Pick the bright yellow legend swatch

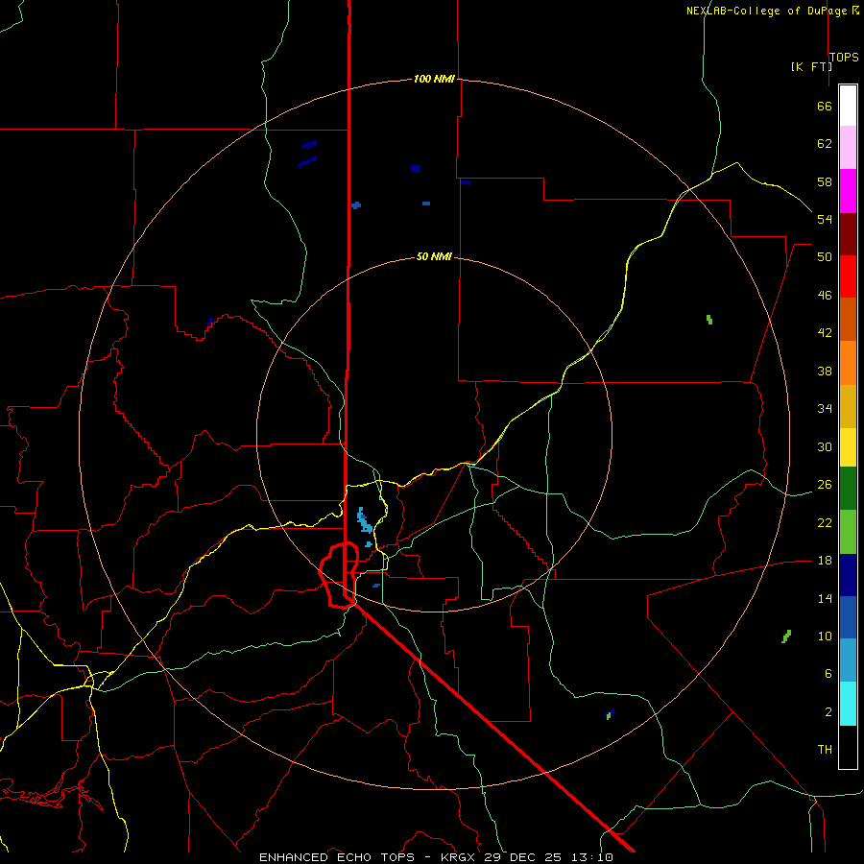tap(848, 447)
